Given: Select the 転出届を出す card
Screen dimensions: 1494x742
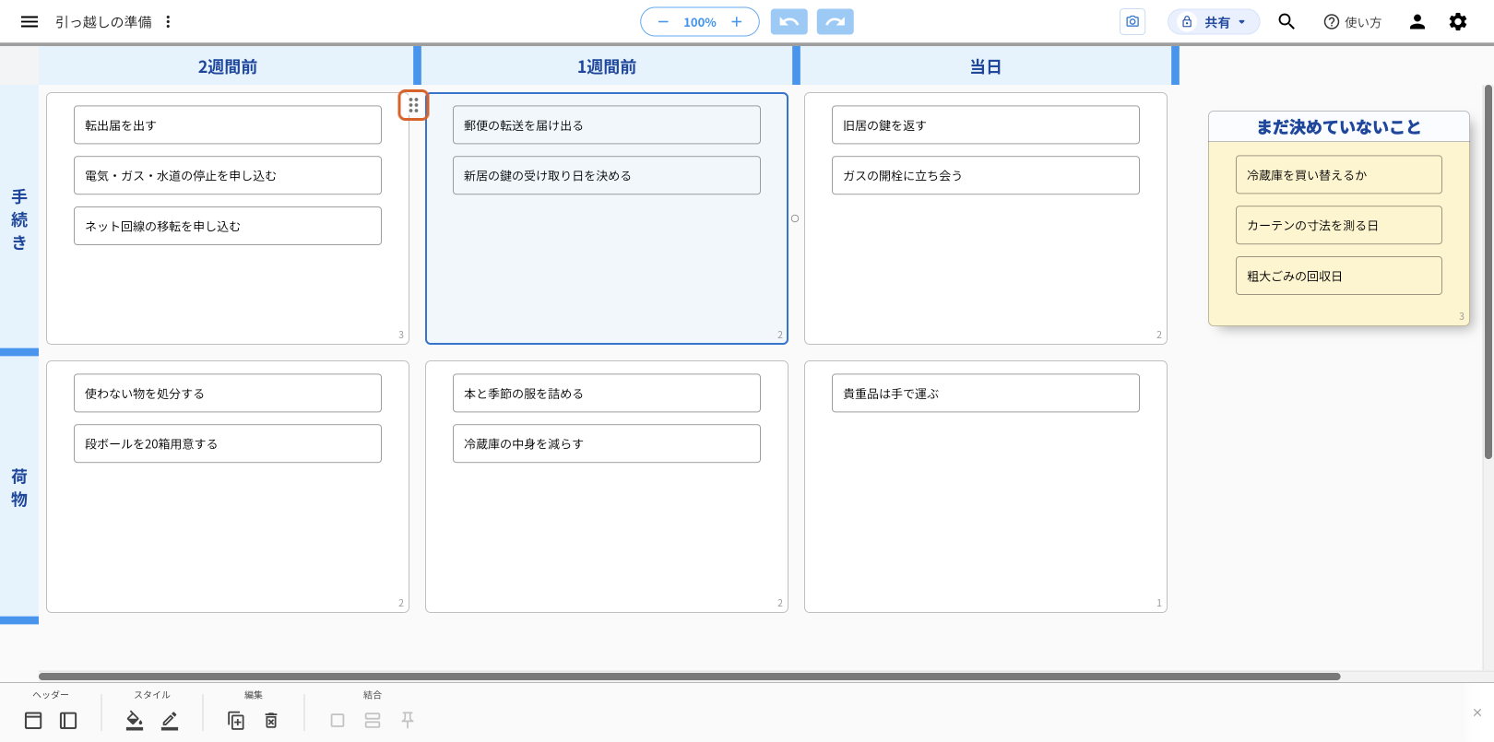Looking at the screenshot, I should click(228, 125).
